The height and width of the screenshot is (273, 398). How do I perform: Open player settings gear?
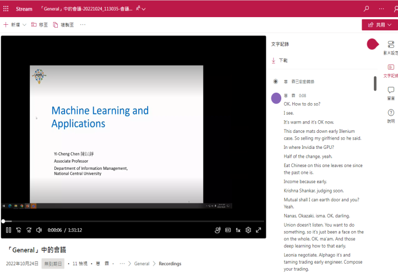click(x=248, y=230)
